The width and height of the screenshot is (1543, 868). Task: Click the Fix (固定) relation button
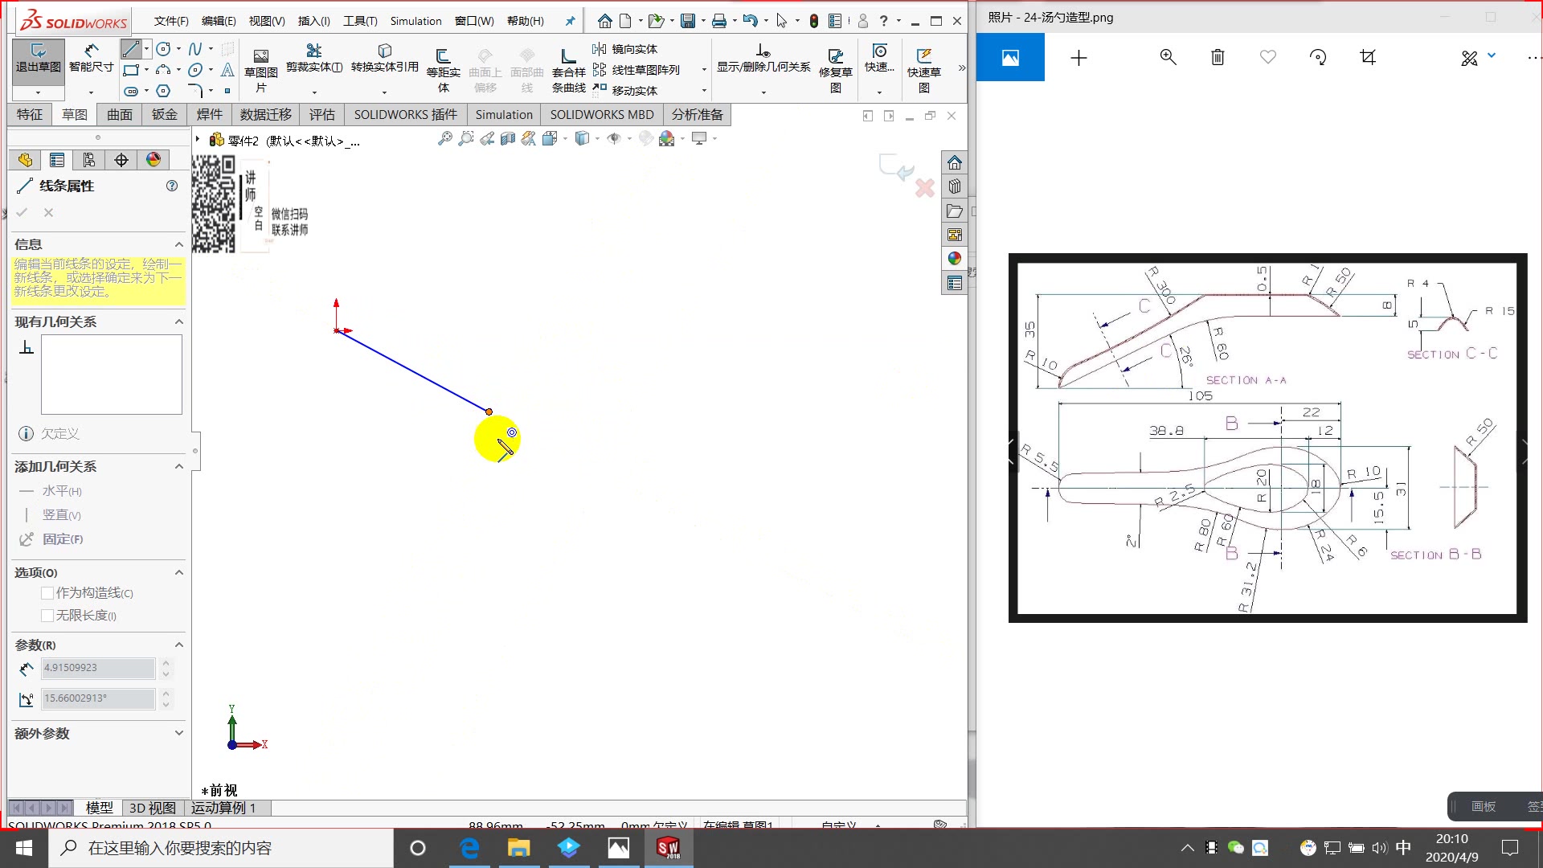pyautogui.click(x=61, y=539)
